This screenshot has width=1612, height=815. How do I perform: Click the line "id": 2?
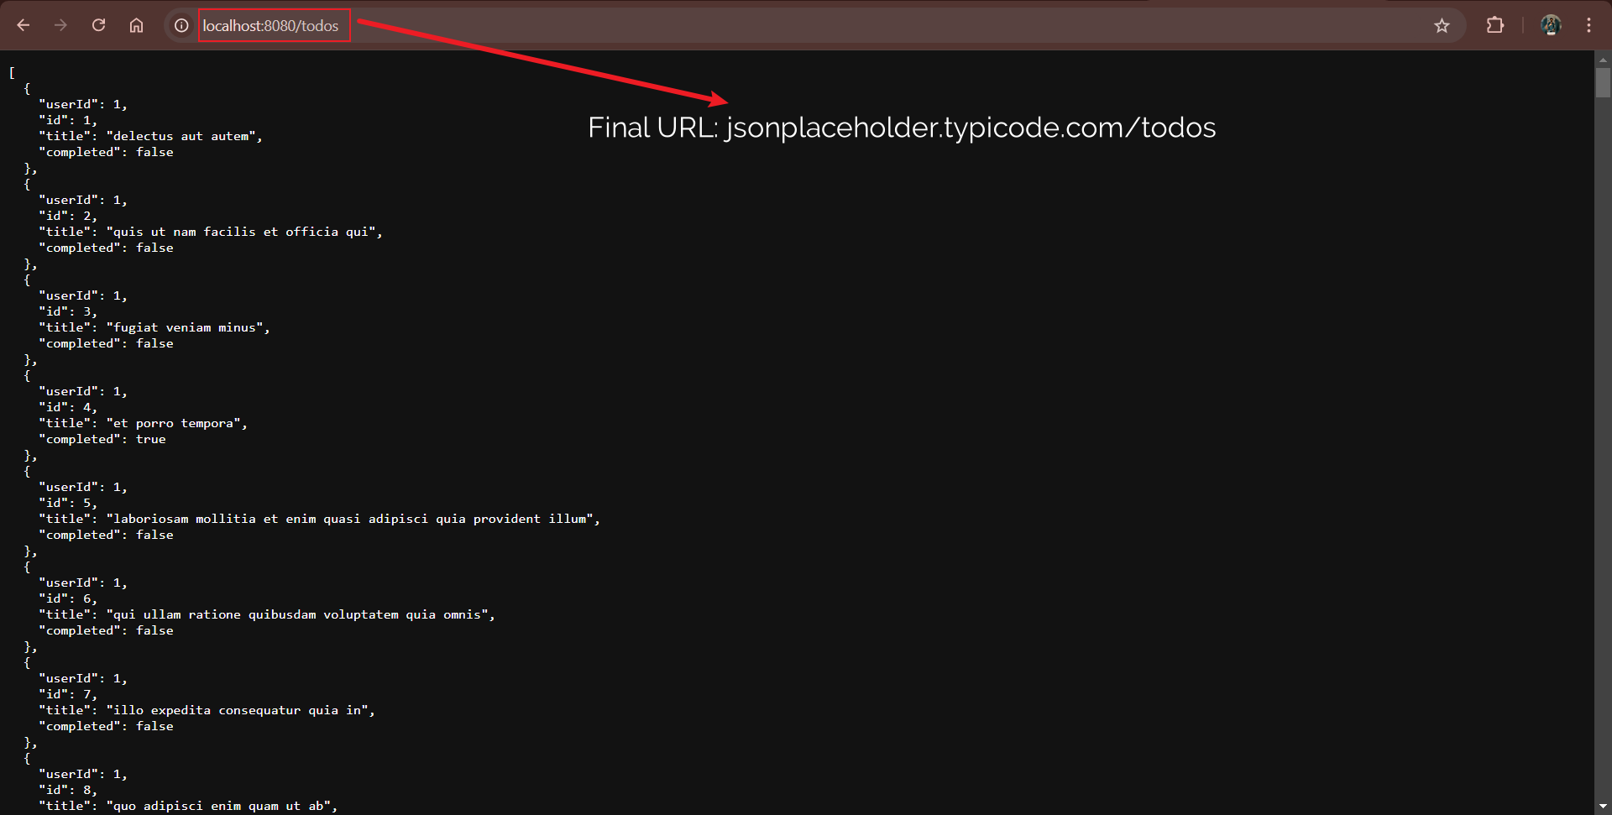tap(68, 216)
